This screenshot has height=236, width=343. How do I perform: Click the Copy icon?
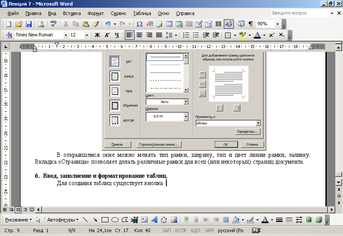tap(76, 24)
